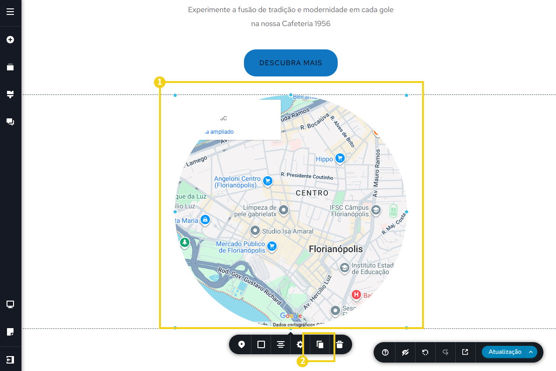Click the right-middle map resize handle
Screen dimensions: 556x371
click(406, 212)
